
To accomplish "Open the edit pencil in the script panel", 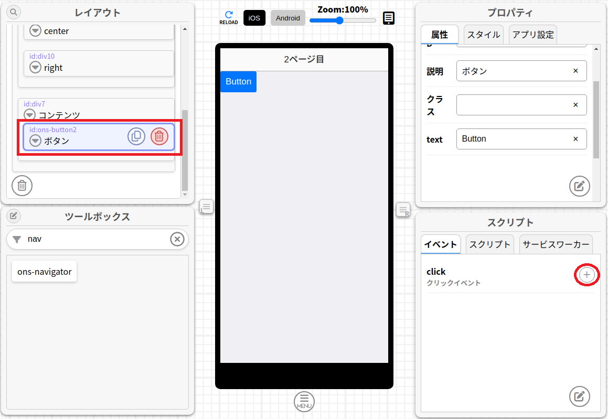I will (579, 396).
